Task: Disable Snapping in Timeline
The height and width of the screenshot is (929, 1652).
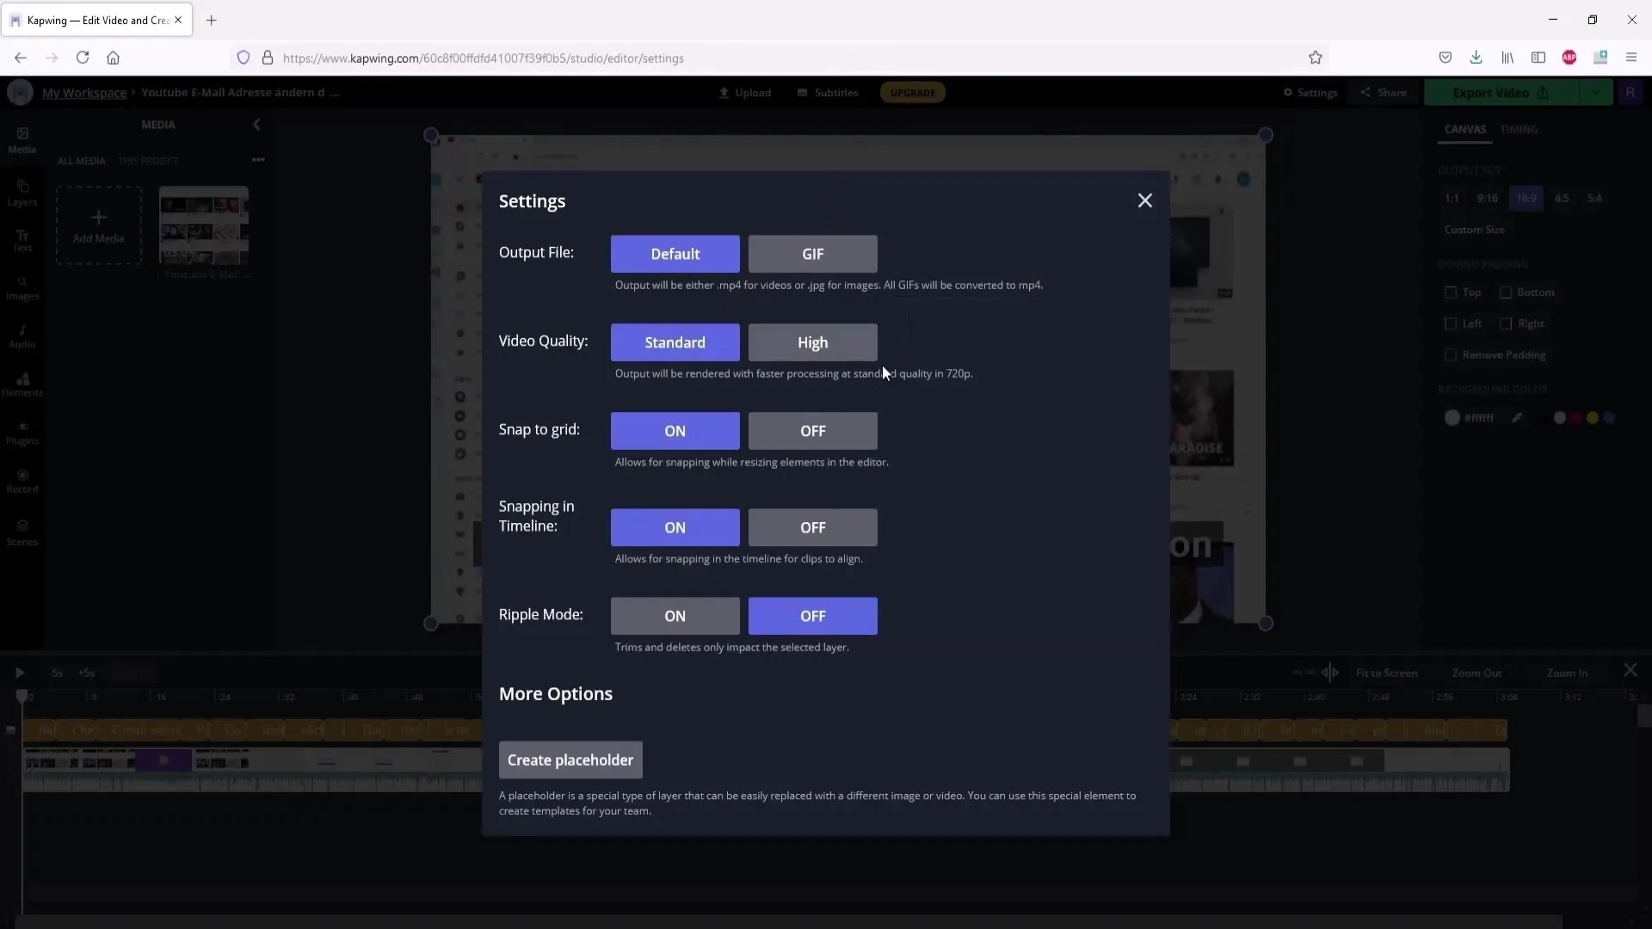Action: [x=812, y=527]
